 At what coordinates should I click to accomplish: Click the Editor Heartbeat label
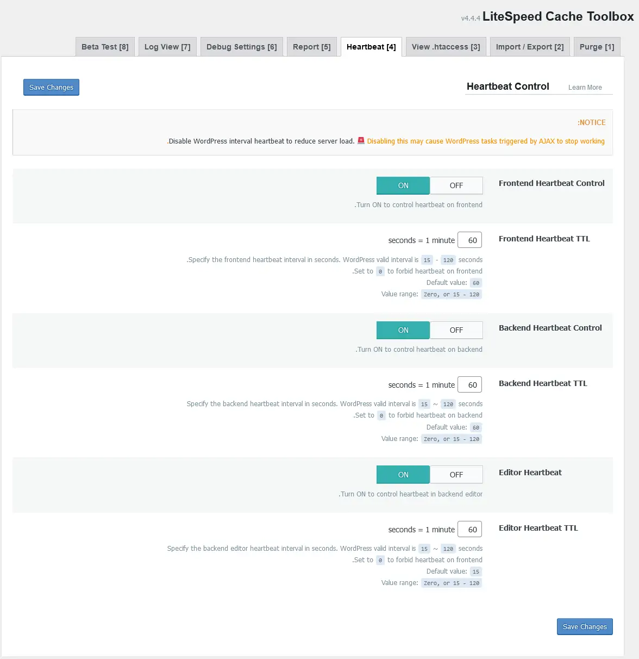coord(530,473)
